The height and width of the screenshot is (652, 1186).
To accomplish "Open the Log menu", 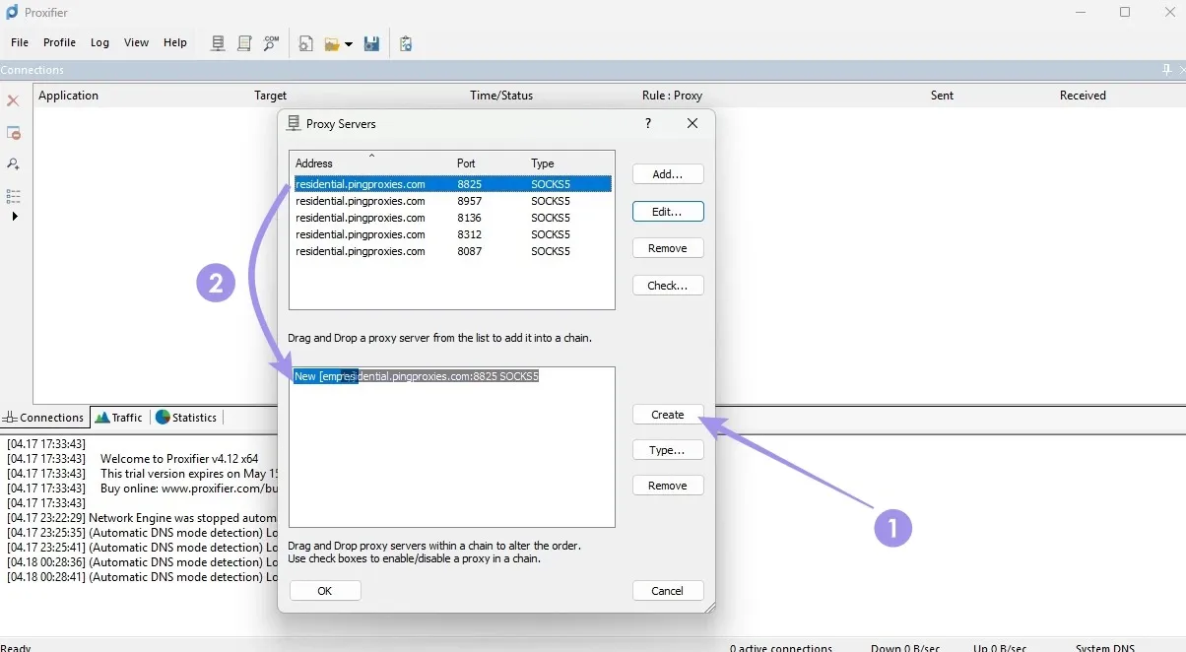I will [x=99, y=42].
